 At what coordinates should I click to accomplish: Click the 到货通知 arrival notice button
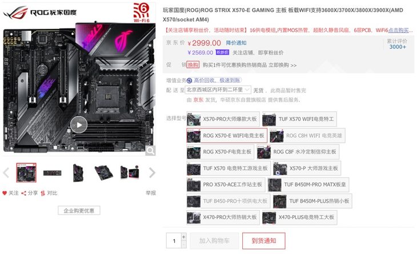(x=264, y=241)
